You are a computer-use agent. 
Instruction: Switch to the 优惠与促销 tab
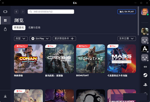coord(34,28)
